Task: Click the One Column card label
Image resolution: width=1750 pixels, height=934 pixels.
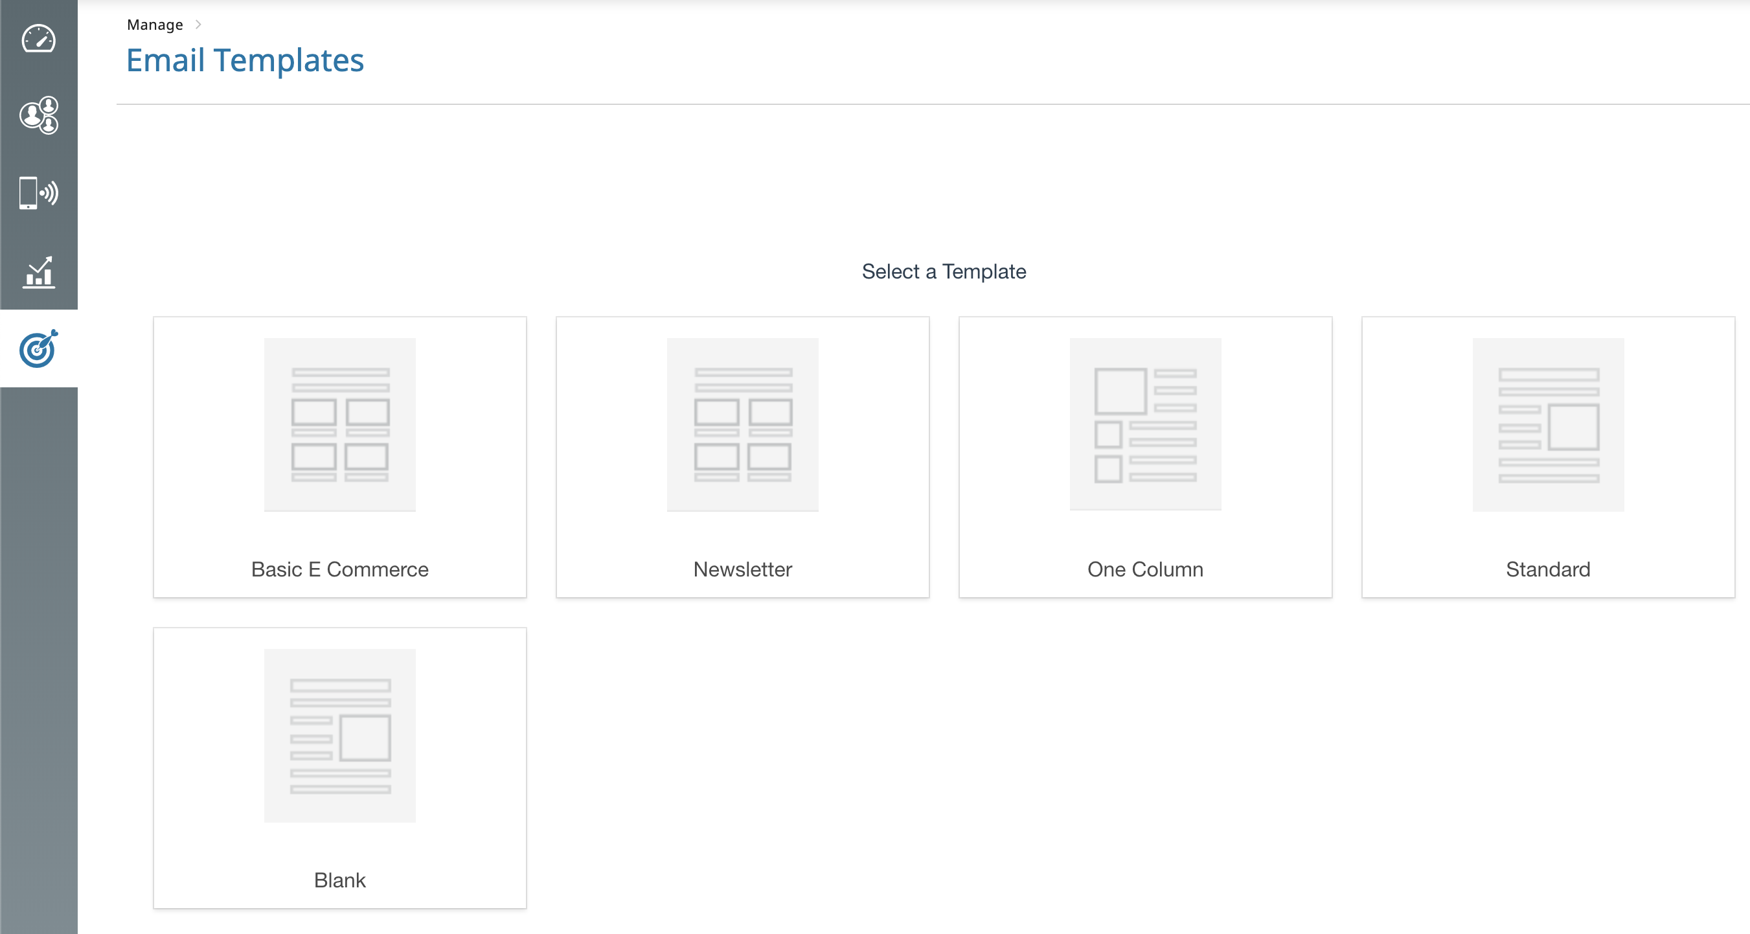Action: (x=1145, y=569)
